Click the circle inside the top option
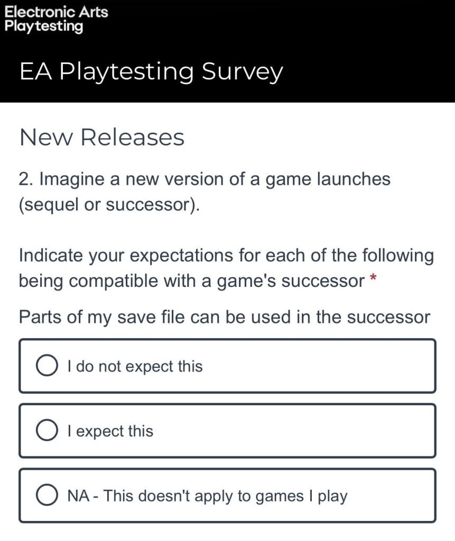455x541 pixels. point(47,365)
